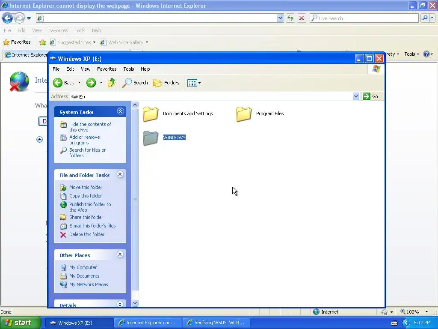Viewport: 438px width, 329px height.
Task: Select the Program Files folder icon
Action: (x=243, y=114)
